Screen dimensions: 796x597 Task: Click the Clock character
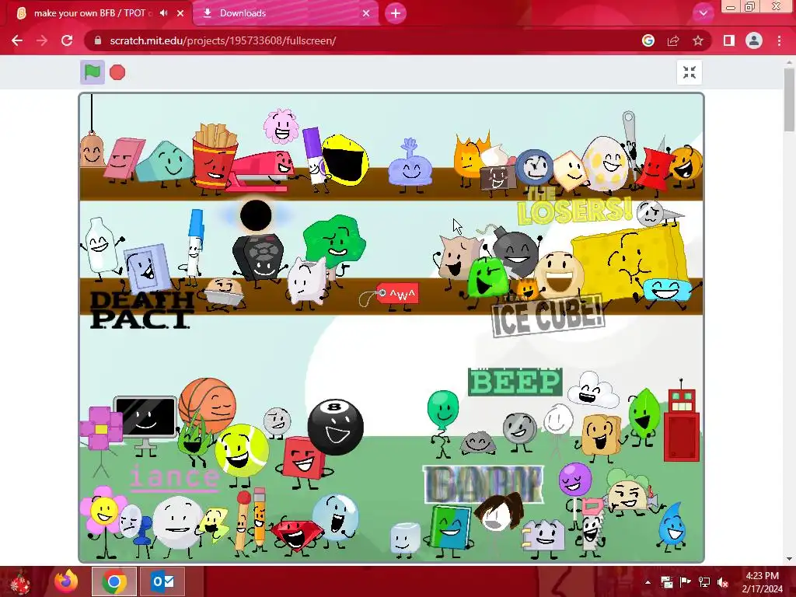pyautogui.click(x=535, y=166)
